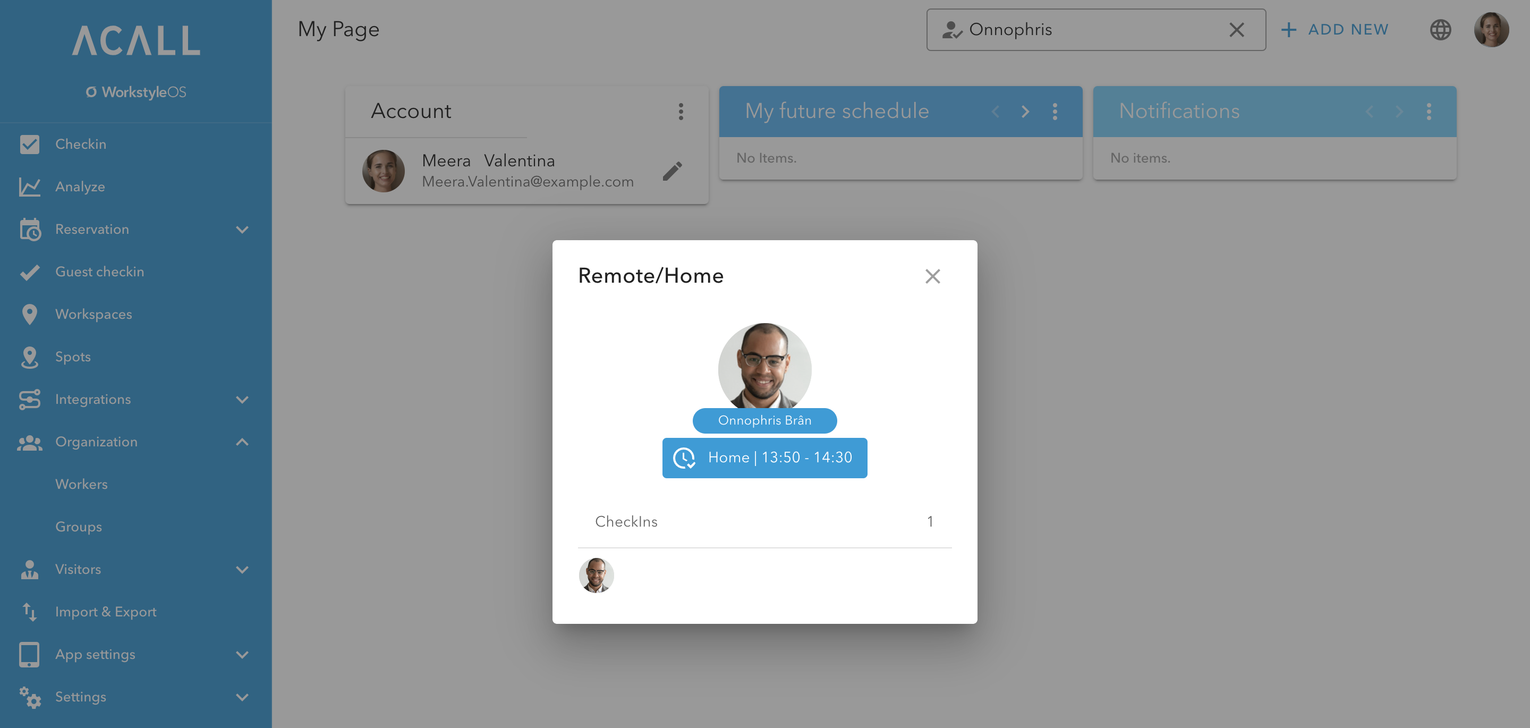Click the Meera.Valentina@example.com email
Screen dimensions: 1530x728
pyautogui.click(x=528, y=182)
